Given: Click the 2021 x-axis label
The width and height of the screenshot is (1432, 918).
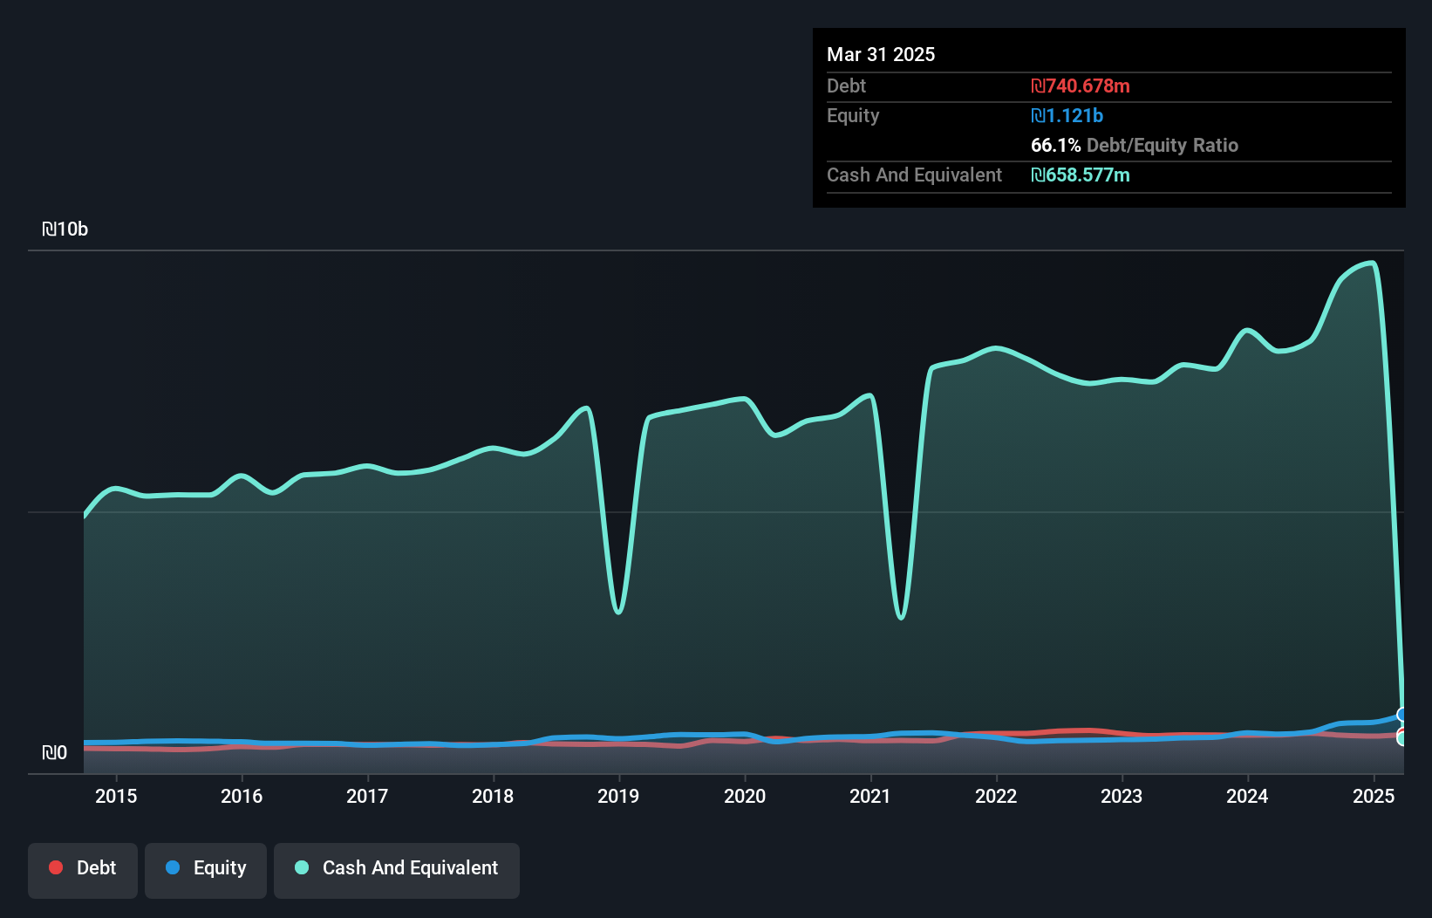Looking at the screenshot, I should pos(870,796).
